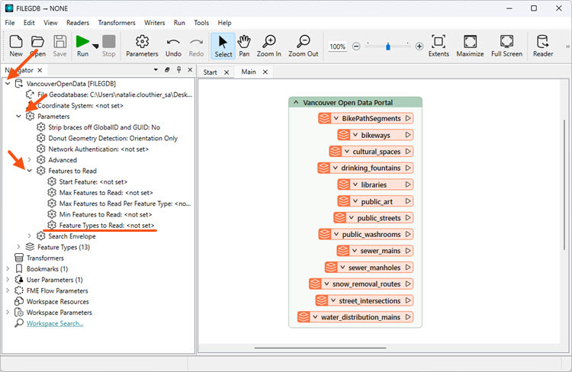Close the Navigator panel tab
The image size is (572, 372).
point(40,70)
